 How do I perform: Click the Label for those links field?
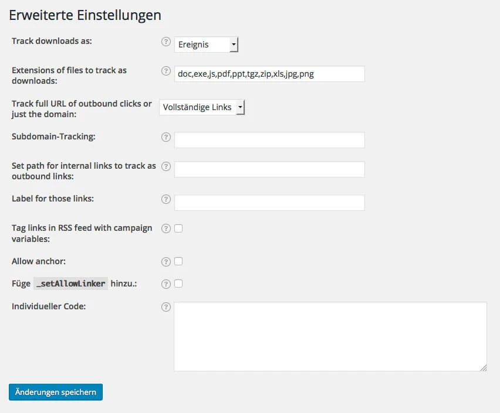pyautogui.click(x=269, y=203)
